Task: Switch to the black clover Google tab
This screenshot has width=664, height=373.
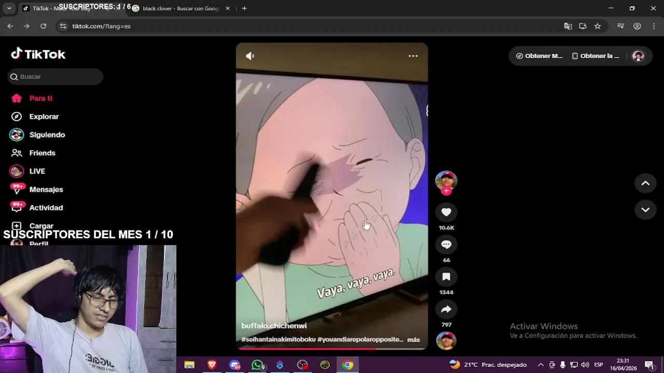Action: [x=181, y=8]
